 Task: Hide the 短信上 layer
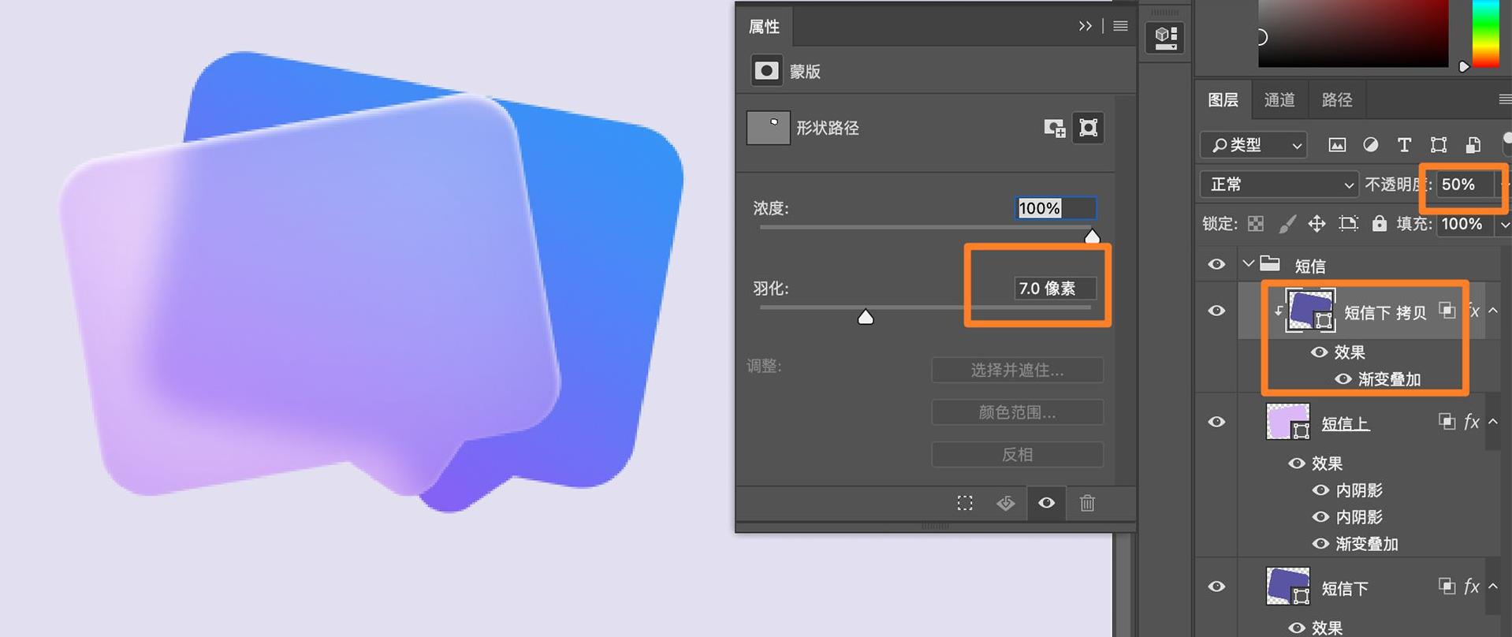(x=1216, y=422)
